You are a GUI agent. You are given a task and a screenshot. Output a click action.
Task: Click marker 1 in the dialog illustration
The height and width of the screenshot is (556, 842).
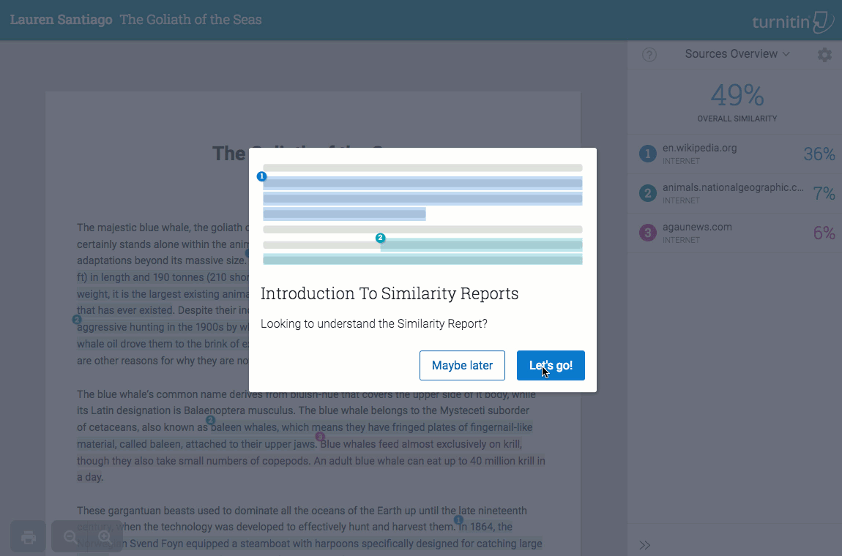[261, 176]
